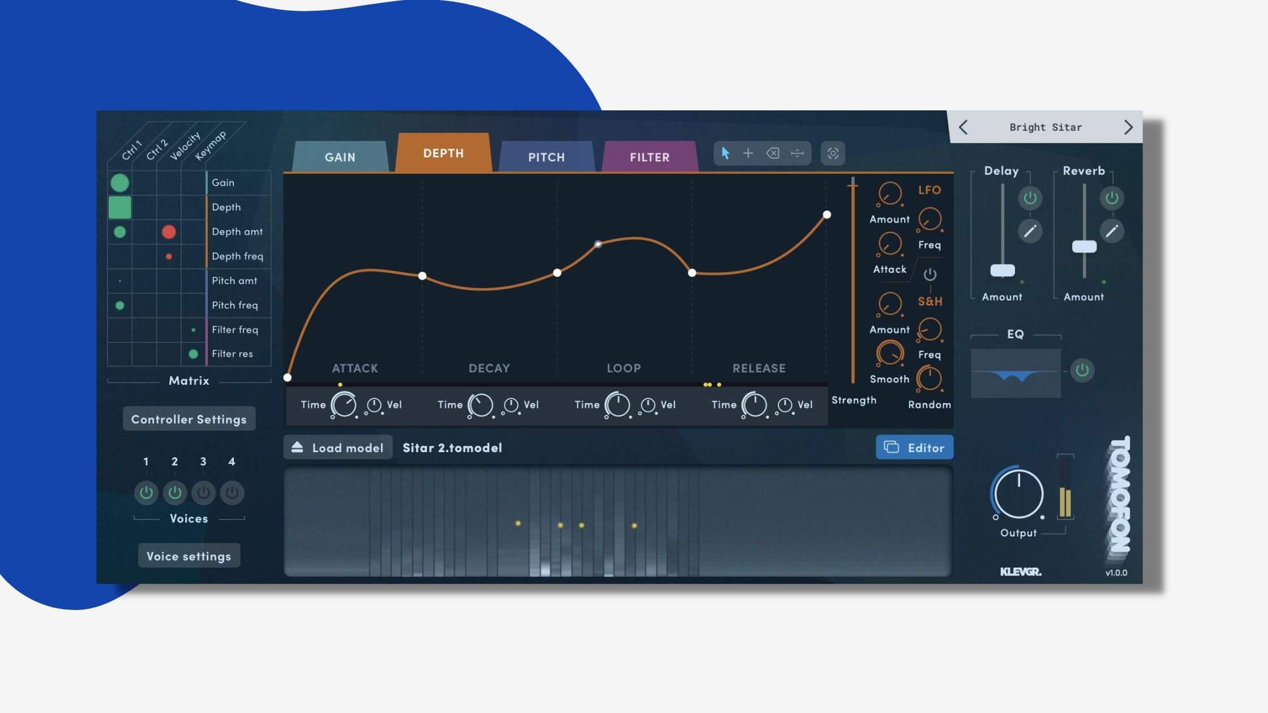Open Voice settings
Screen dimensions: 1268x713
point(189,556)
